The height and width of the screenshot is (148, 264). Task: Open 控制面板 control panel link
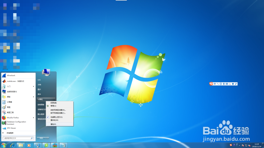coord(41,105)
